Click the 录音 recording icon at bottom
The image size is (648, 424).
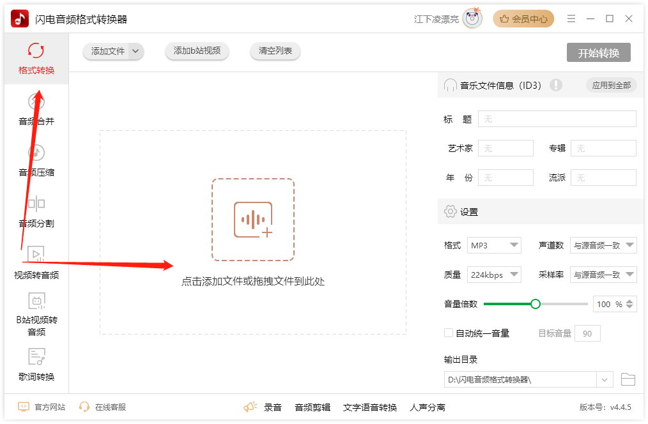point(251,406)
